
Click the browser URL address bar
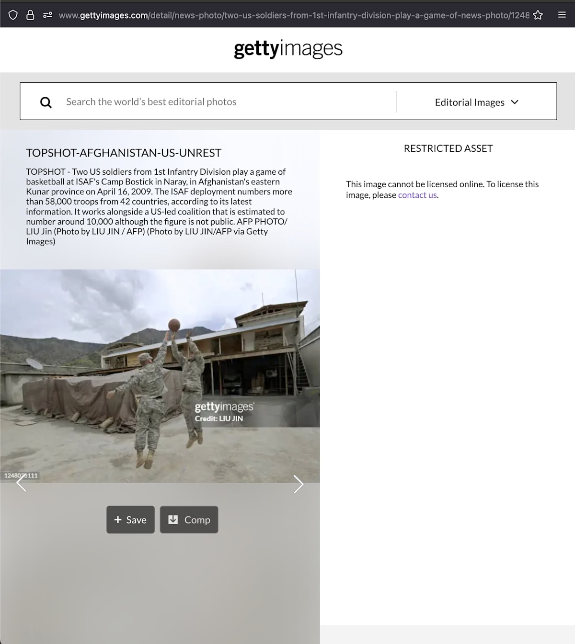[x=294, y=15]
